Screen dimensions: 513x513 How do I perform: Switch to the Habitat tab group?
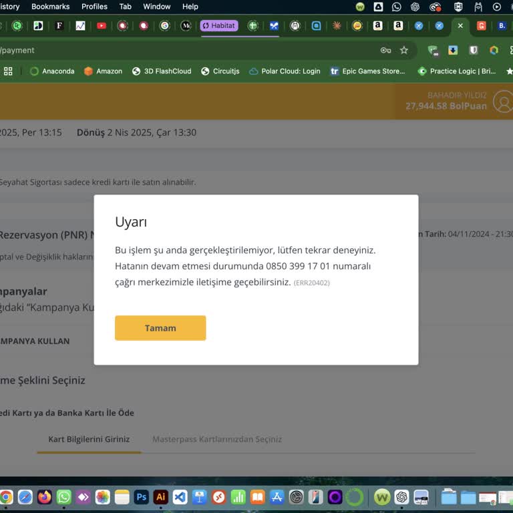pos(219,25)
